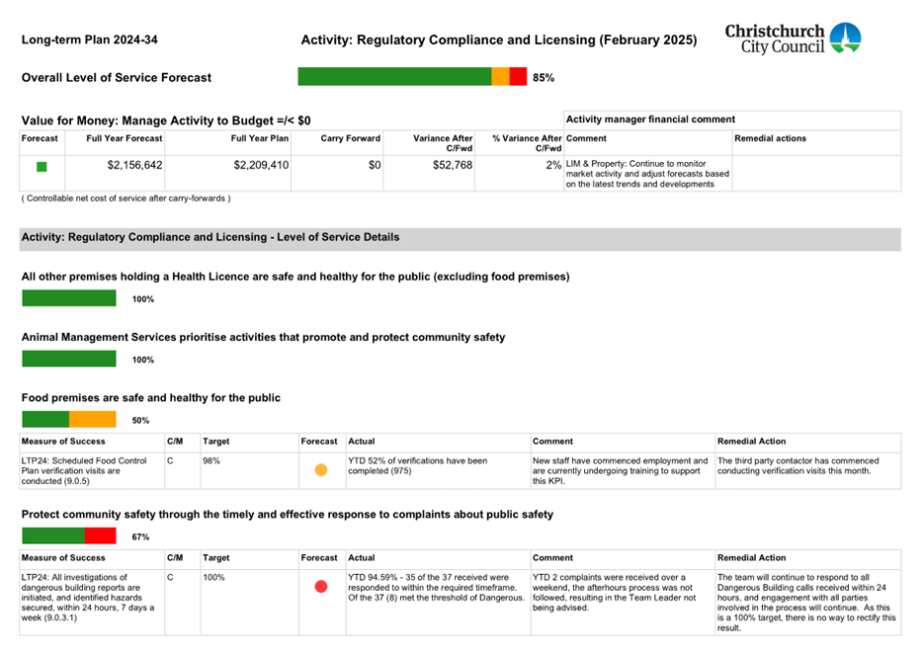Select the $2,209,410 plan value

pyautogui.click(x=261, y=165)
